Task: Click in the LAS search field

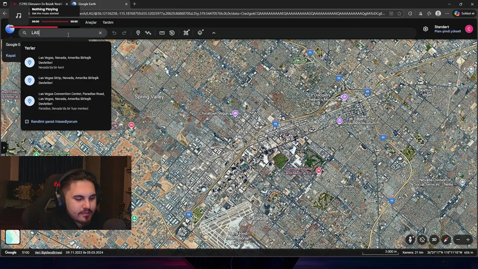Action: point(63,33)
